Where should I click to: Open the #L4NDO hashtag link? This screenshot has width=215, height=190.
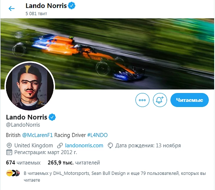97,135
